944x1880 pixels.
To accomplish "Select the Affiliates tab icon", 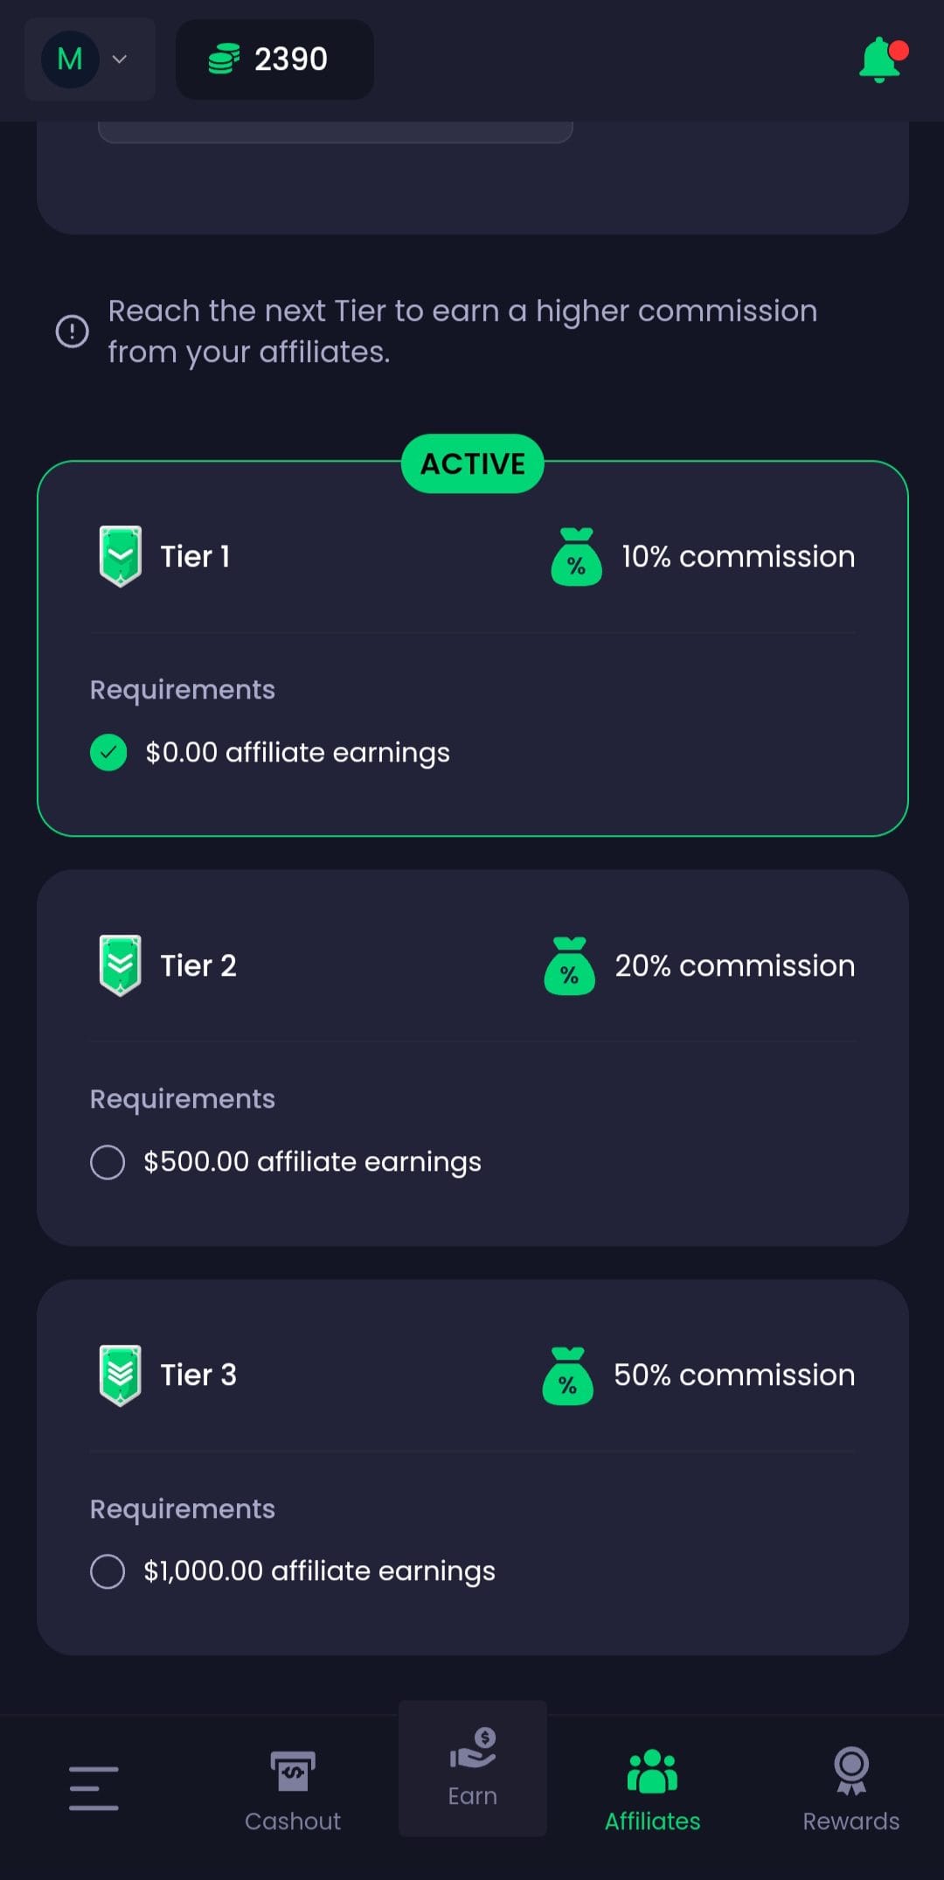I will click(x=652, y=1772).
